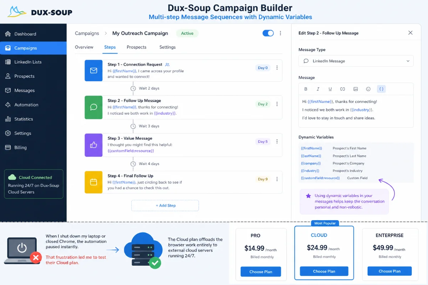
Task: Select the {{firstName}} dynamic variable
Action: (x=311, y=148)
